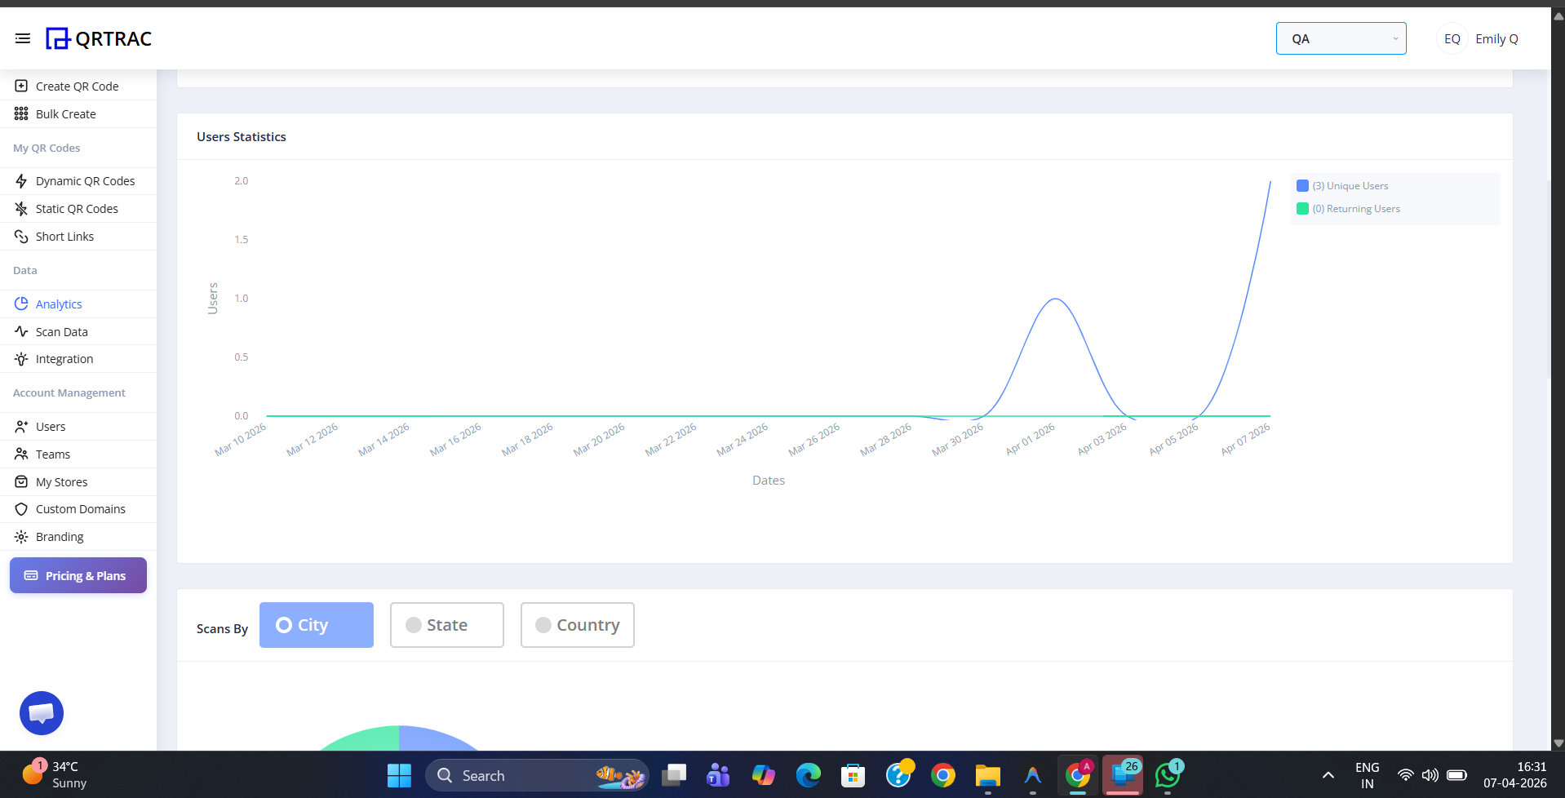The image size is (1565, 798).
Task: Open Create QR Code
Action: 77,86
